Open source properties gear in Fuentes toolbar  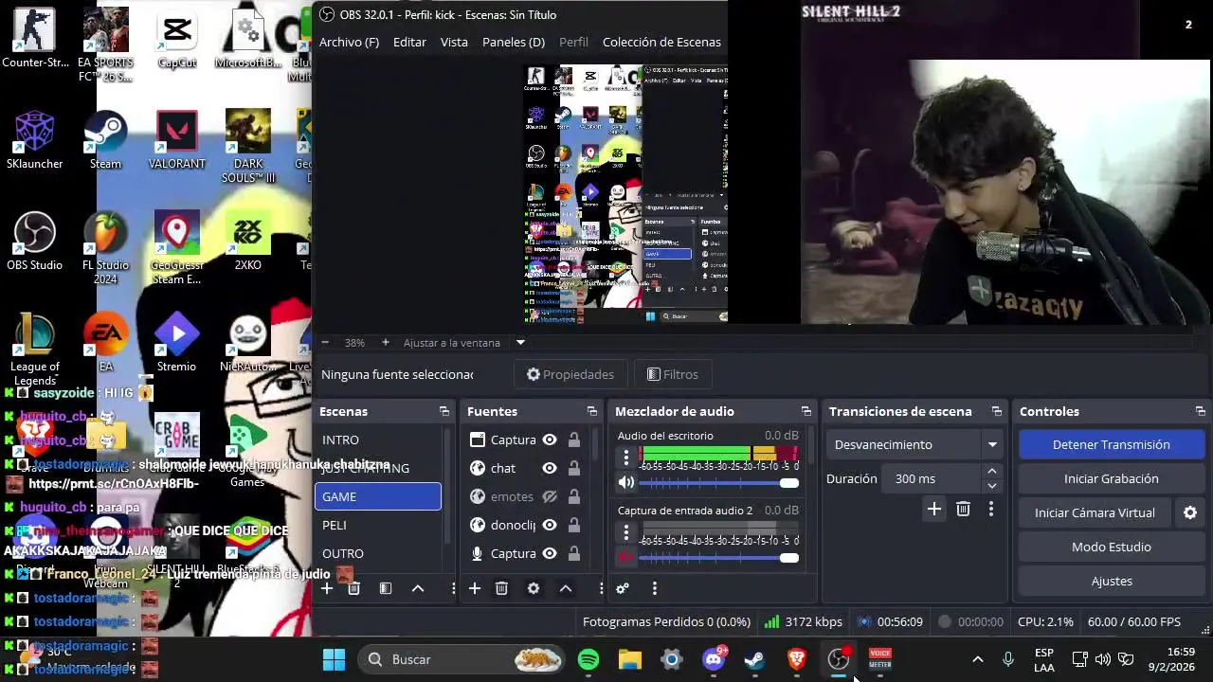point(534,588)
